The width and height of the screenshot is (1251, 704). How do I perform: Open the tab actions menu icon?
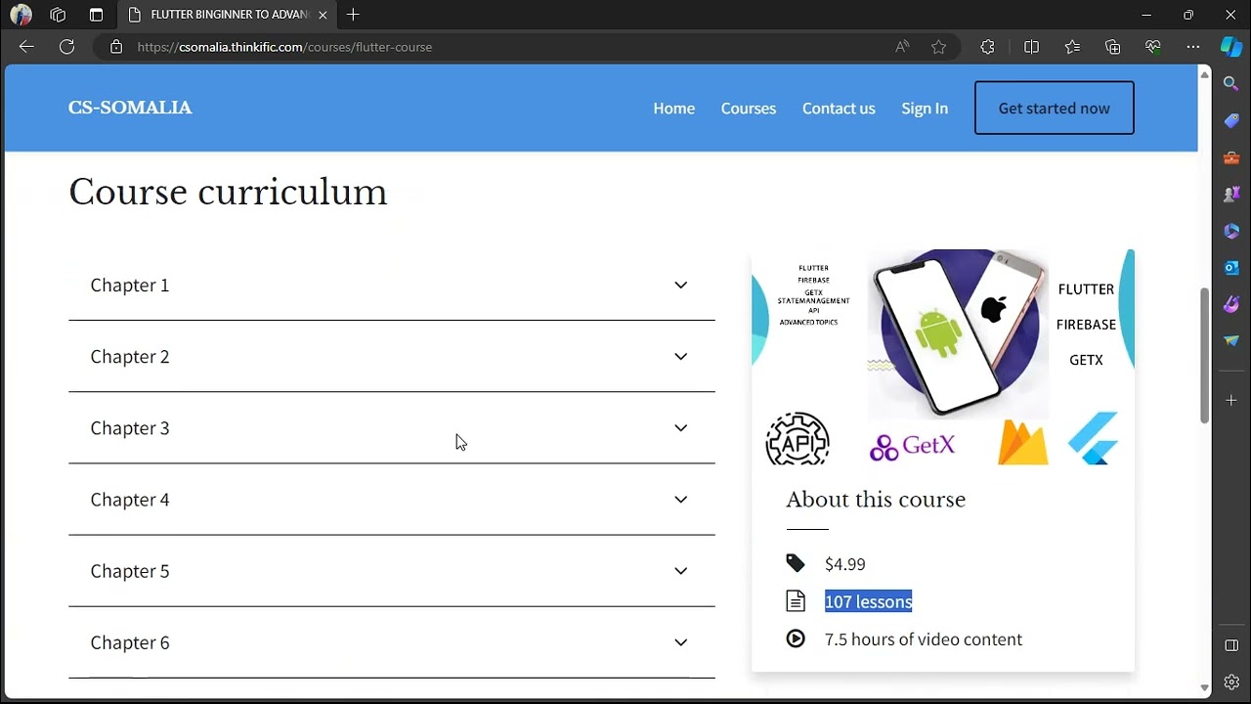96,15
